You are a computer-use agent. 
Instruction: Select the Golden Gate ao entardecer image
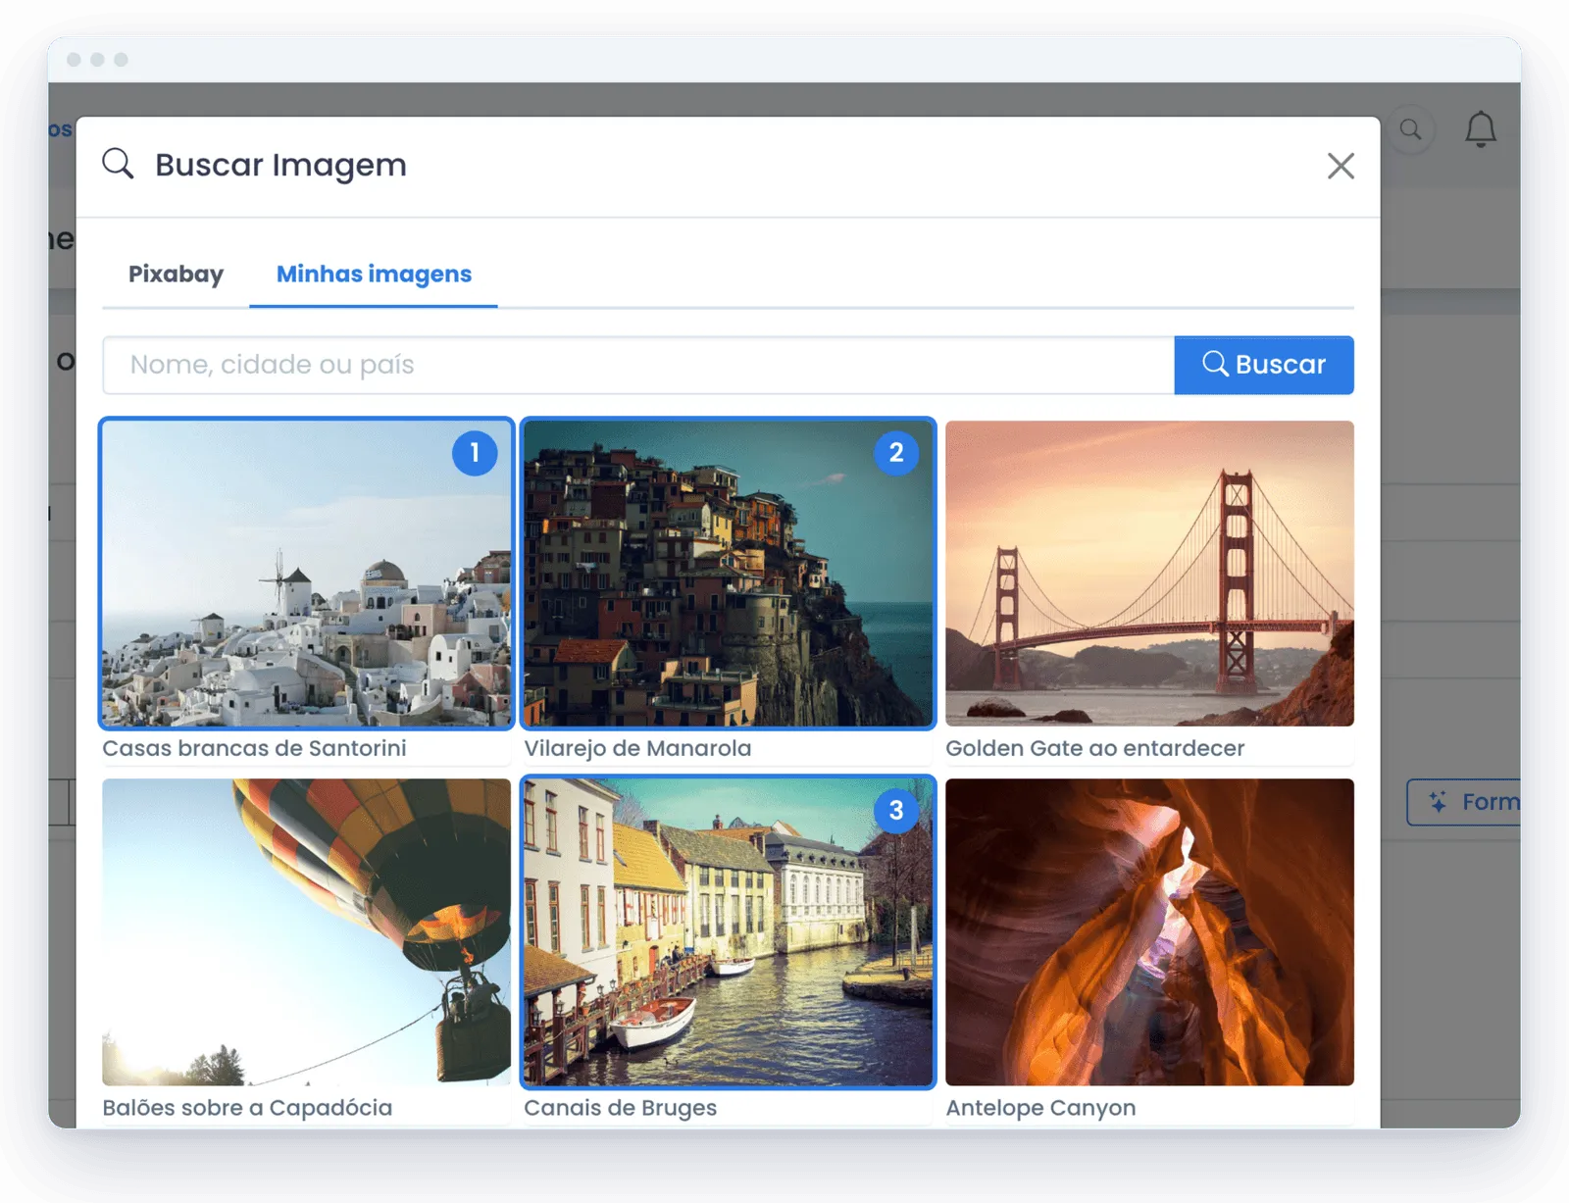(1149, 574)
